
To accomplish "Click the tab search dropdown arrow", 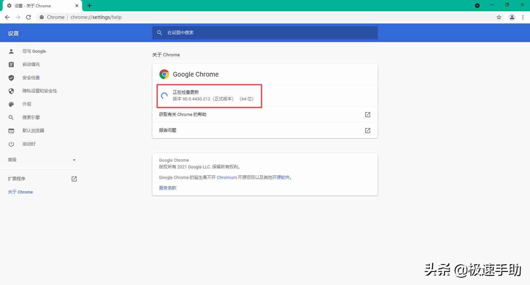I will point(477,6).
